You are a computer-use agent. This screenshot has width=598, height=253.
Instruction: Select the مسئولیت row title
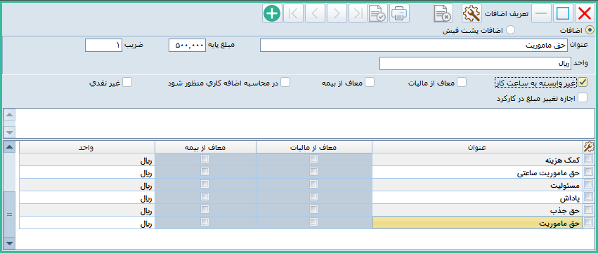pos(477,184)
